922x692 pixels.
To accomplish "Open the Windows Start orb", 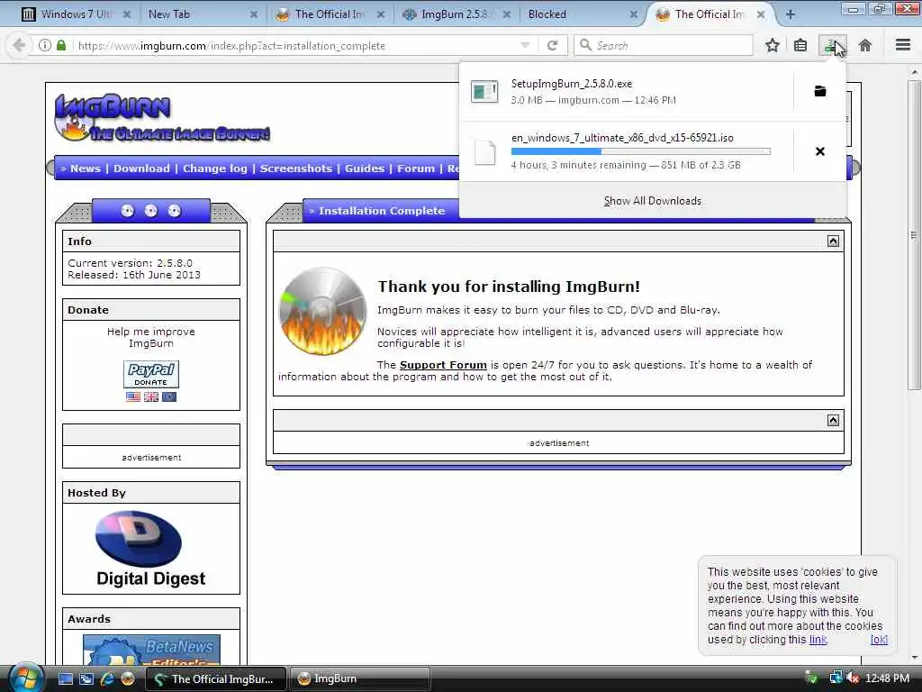I will pyautogui.click(x=24, y=678).
